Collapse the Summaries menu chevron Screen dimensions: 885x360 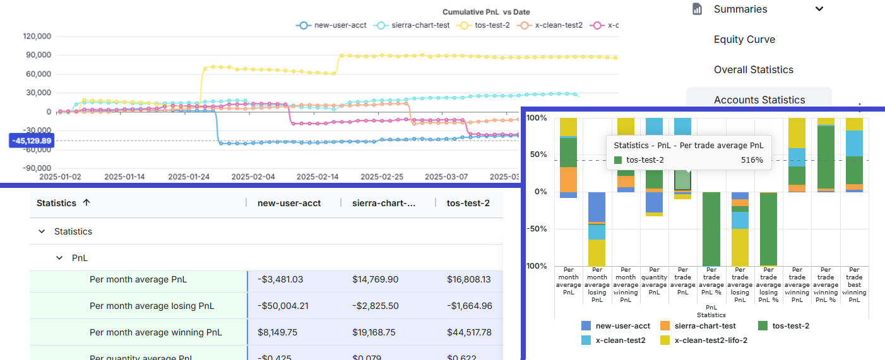pos(819,9)
